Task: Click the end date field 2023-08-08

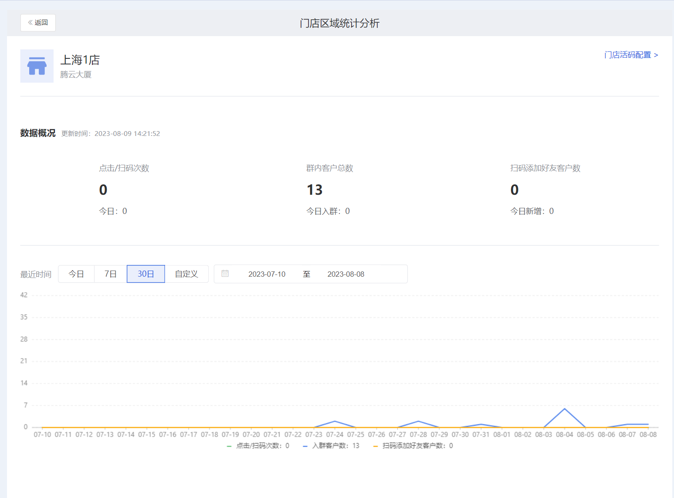Action: tap(346, 274)
